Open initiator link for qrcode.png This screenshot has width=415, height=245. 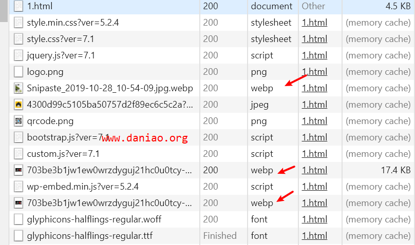click(314, 121)
